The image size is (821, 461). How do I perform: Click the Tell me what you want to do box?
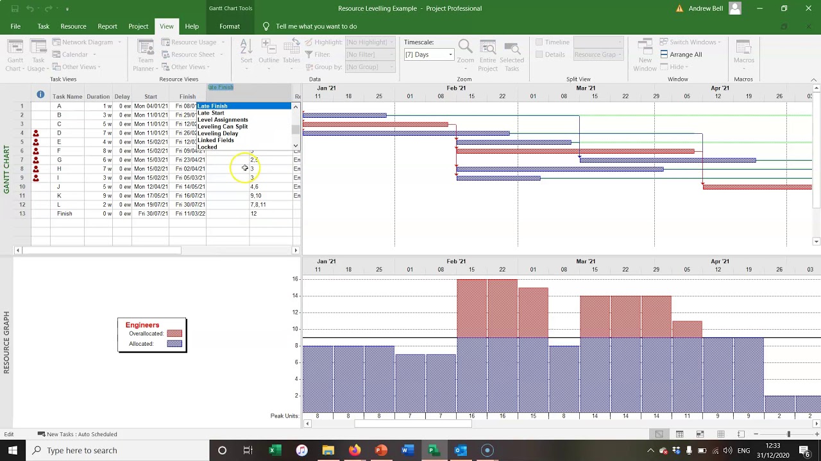coord(316,26)
